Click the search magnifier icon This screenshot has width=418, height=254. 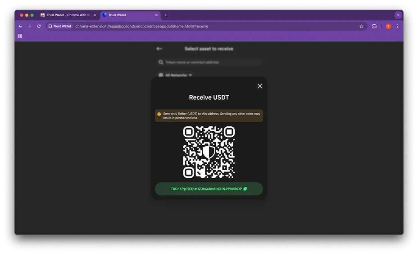pyautogui.click(x=160, y=62)
